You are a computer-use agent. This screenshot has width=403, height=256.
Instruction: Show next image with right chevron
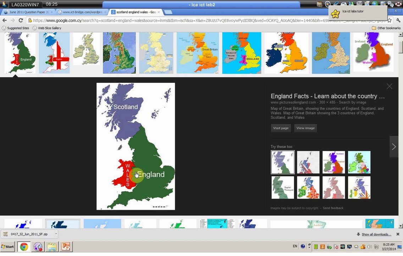point(394,146)
